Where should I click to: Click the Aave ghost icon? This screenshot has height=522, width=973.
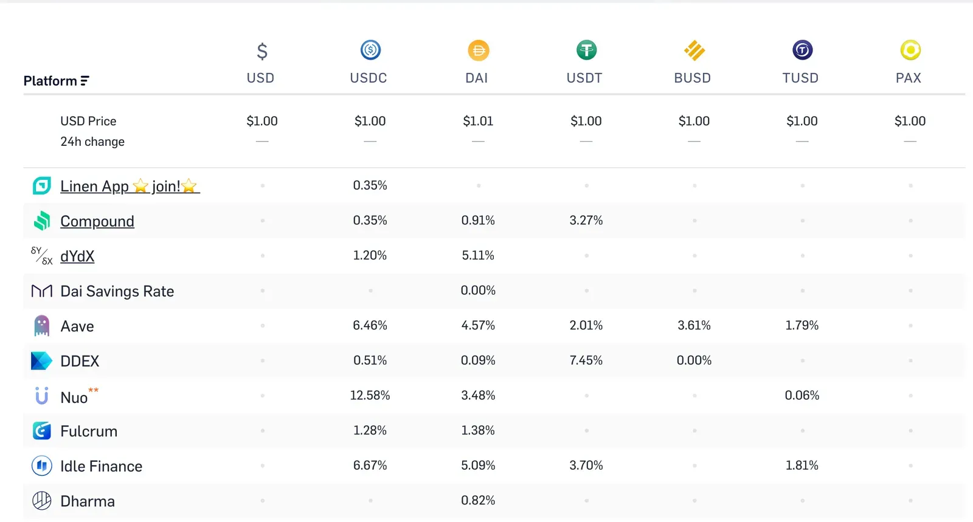41,326
